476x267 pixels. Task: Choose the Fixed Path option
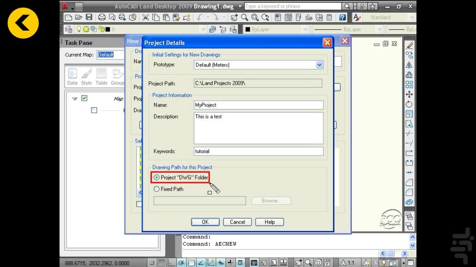coord(157,189)
